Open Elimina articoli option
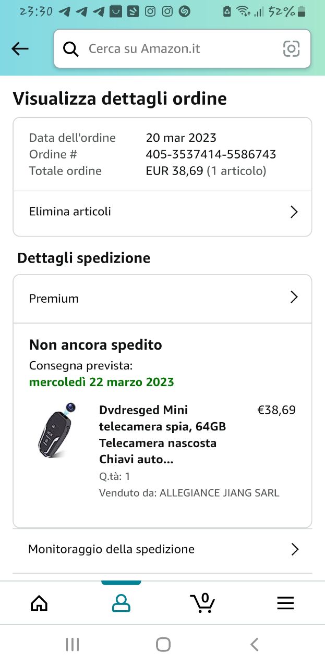 [x=70, y=212]
